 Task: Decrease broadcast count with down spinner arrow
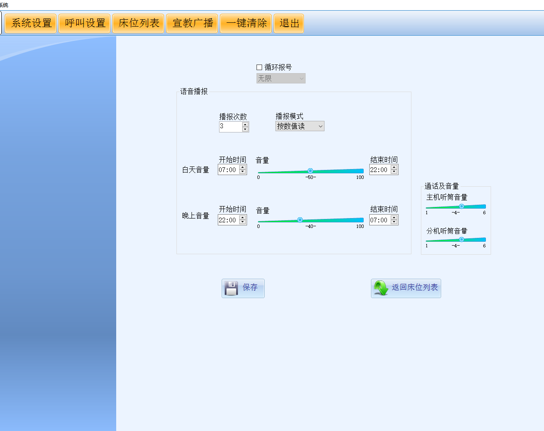point(245,129)
